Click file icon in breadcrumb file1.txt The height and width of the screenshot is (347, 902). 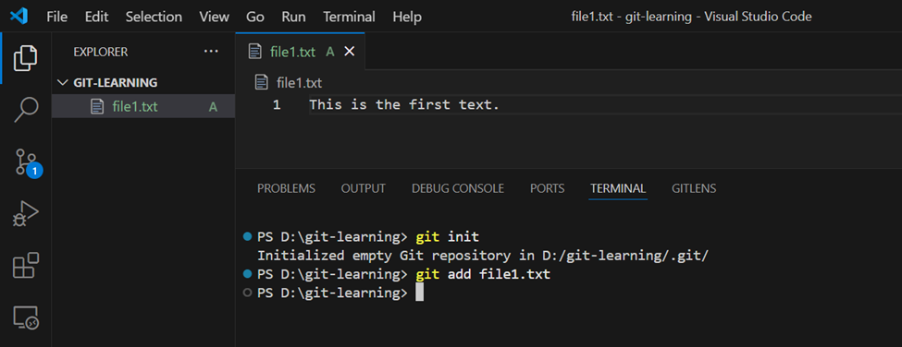pyautogui.click(x=262, y=82)
